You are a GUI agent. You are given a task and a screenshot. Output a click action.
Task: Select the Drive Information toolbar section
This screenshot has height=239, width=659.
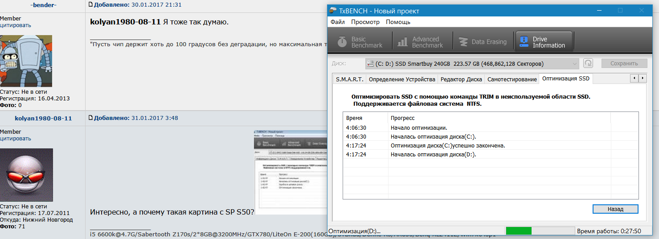543,42
